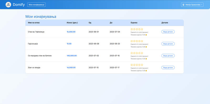The image size is (210, 104).
Task: View details for Се продава стан во Битола
Action: pos(168,56)
